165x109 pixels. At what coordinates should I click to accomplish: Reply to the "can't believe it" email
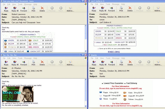tap(94, 9)
